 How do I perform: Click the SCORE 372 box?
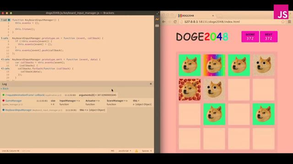coord(250,36)
